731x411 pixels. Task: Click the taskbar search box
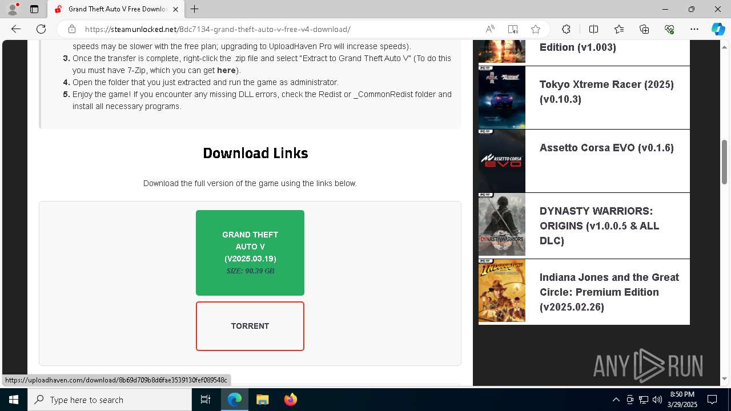110,400
